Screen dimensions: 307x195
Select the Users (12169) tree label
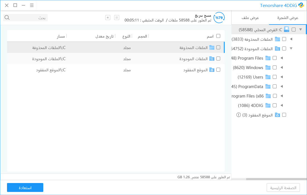pyautogui.click(x=250, y=77)
